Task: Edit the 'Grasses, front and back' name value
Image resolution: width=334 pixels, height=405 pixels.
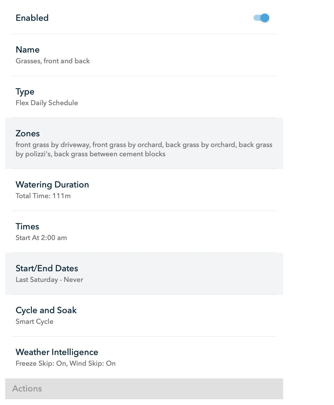Action: pyautogui.click(x=53, y=61)
